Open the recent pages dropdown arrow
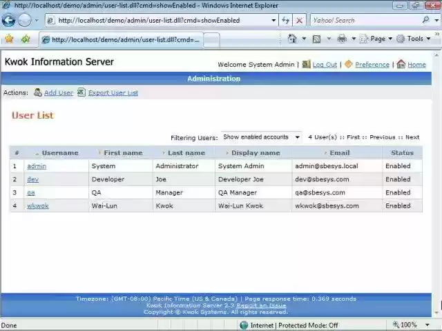 click(37, 20)
